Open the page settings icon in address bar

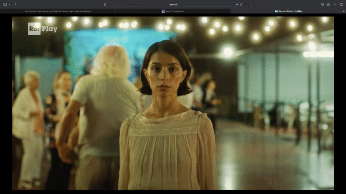(105, 4)
